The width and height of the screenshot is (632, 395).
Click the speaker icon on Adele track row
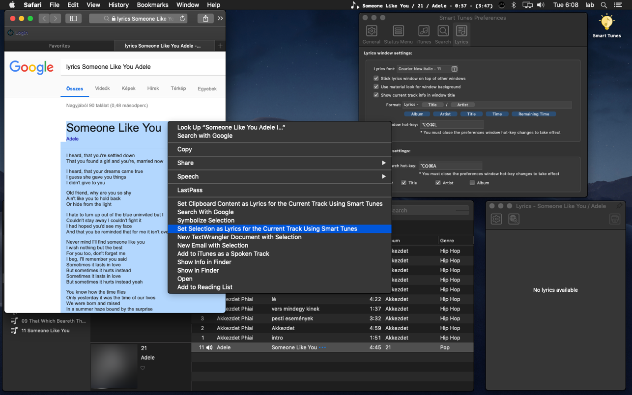pos(209,347)
